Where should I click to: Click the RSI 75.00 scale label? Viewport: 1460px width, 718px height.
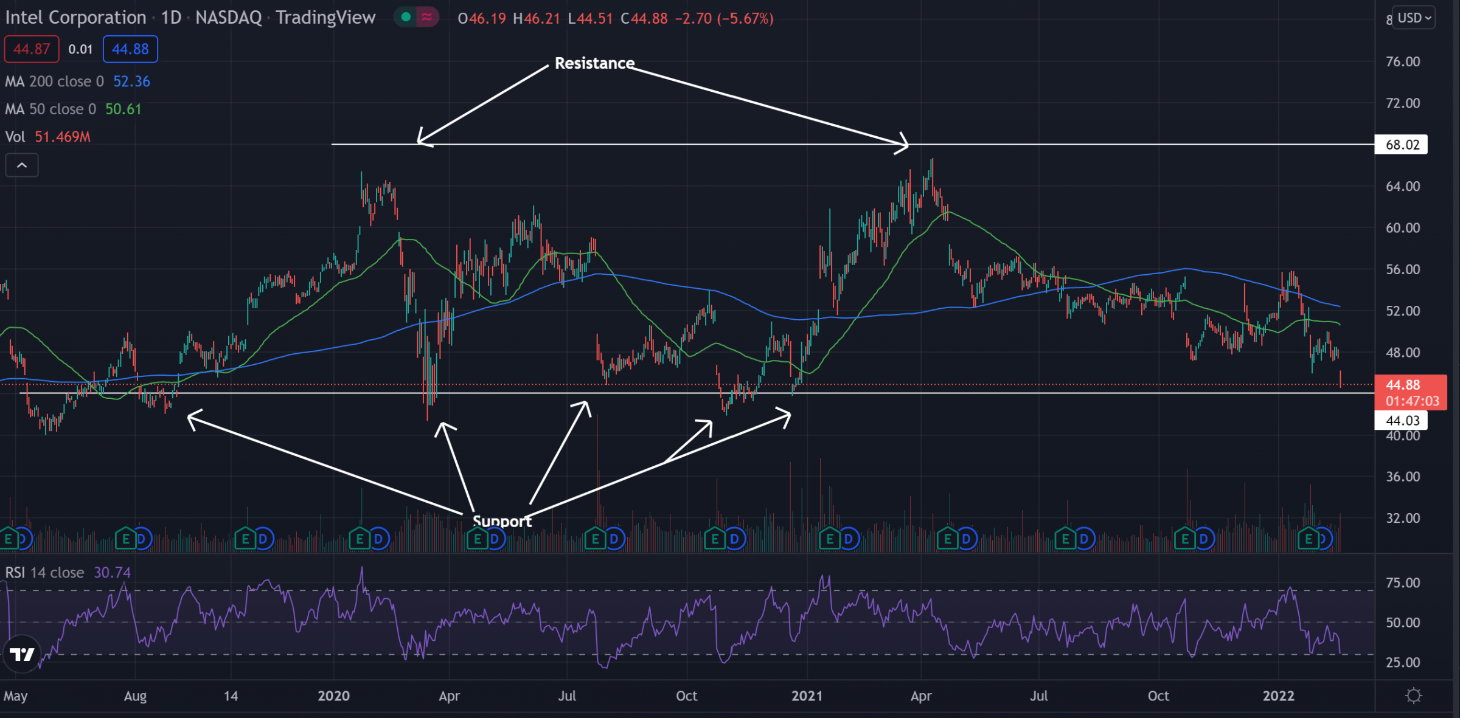[x=1403, y=583]
